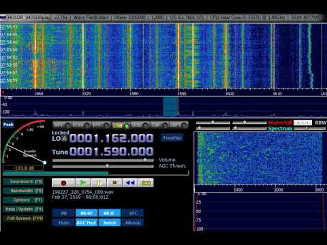The image size is (327, 245).
Task: Start recording with the red Record button
Action: click(63, 183)
